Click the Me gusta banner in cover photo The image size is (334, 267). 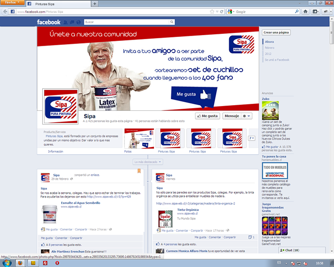[x=194, y=96]
